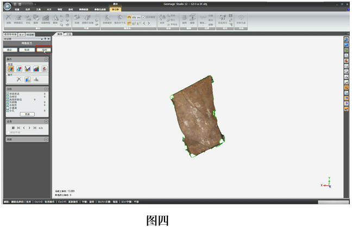The height and width of the screenshot is (227, 352).
Task: Select the highlighted auto-repair type icon under 类型
Action: pos(10,69)
